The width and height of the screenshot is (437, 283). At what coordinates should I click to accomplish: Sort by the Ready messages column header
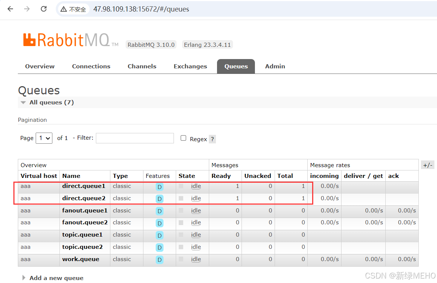221,176
